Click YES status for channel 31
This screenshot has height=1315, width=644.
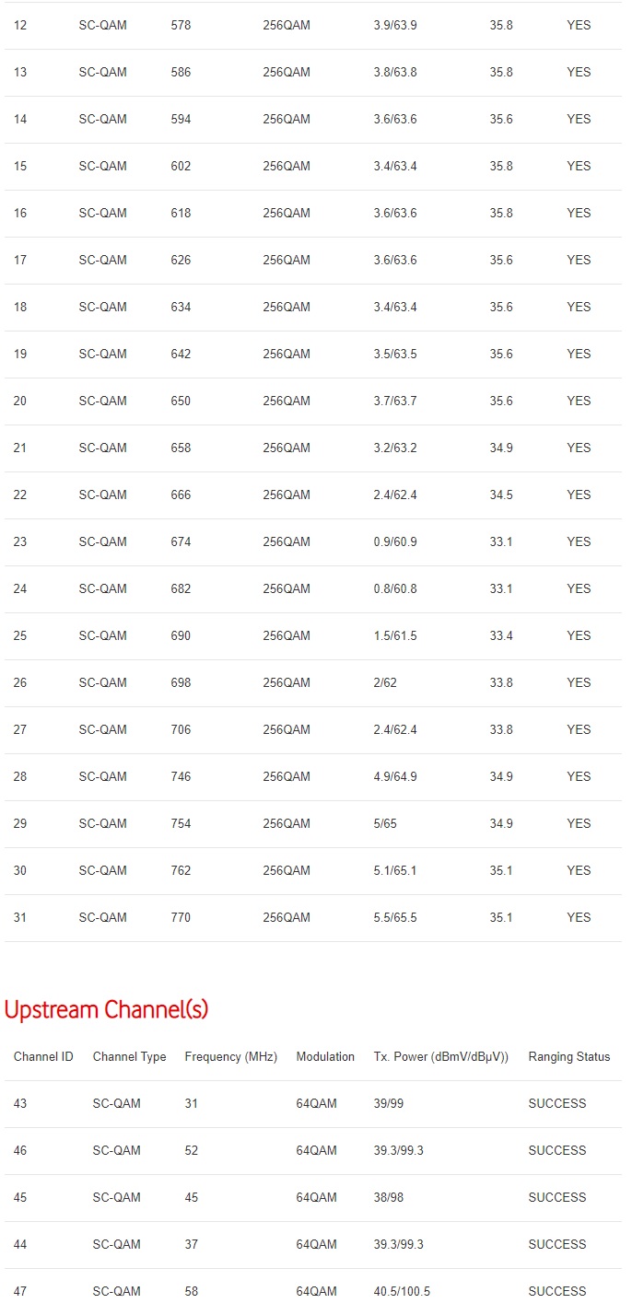click(x=579, y=917)
